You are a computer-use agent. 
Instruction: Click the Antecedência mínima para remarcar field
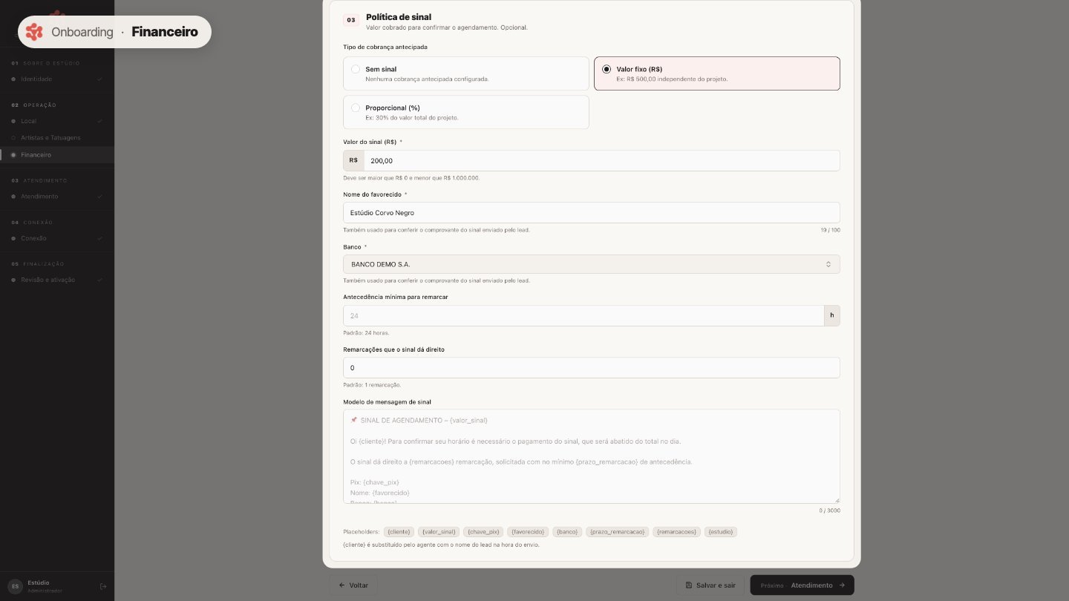point(583,315)
